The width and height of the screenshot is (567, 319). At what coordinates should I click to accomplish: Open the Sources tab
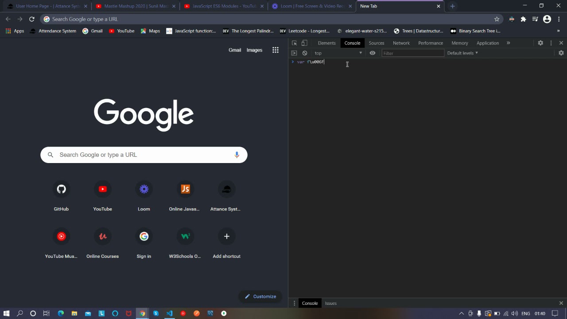[x=377, y=43]
